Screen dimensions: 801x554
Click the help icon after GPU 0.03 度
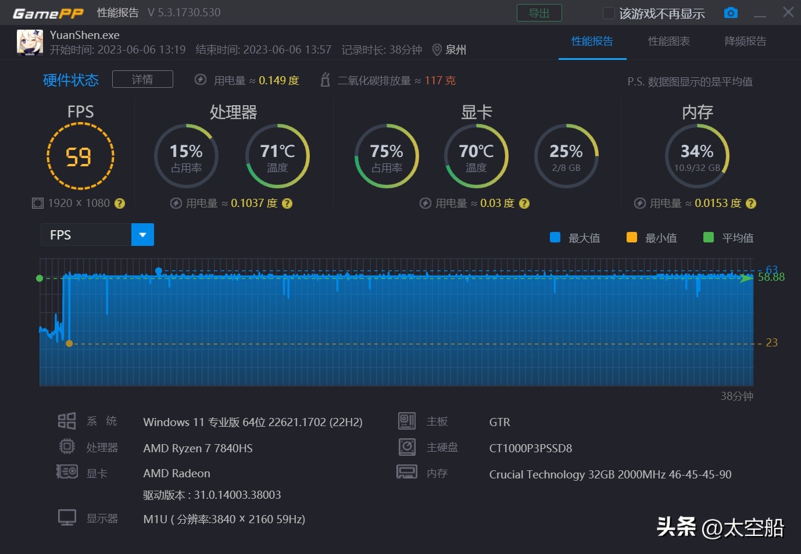(524, 203)
